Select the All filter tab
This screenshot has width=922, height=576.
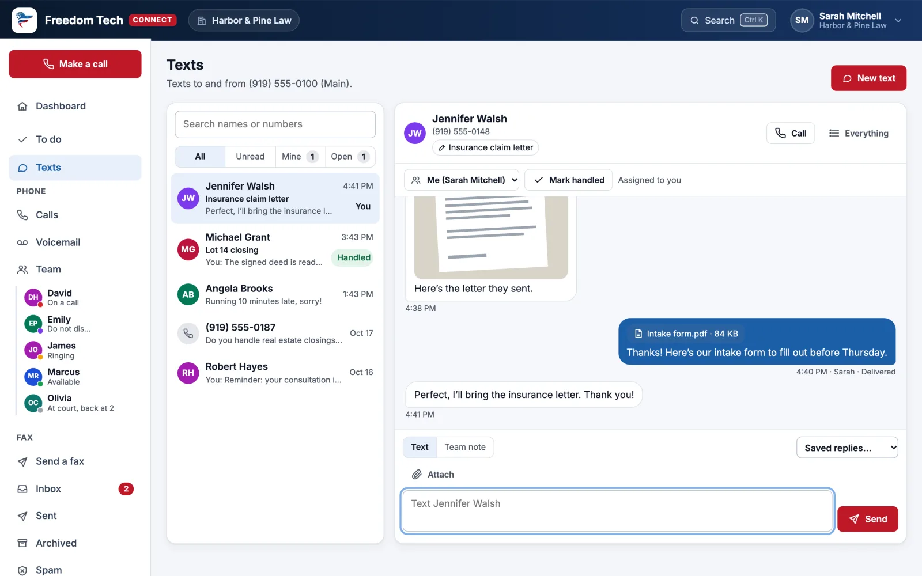tap(200, 157)
